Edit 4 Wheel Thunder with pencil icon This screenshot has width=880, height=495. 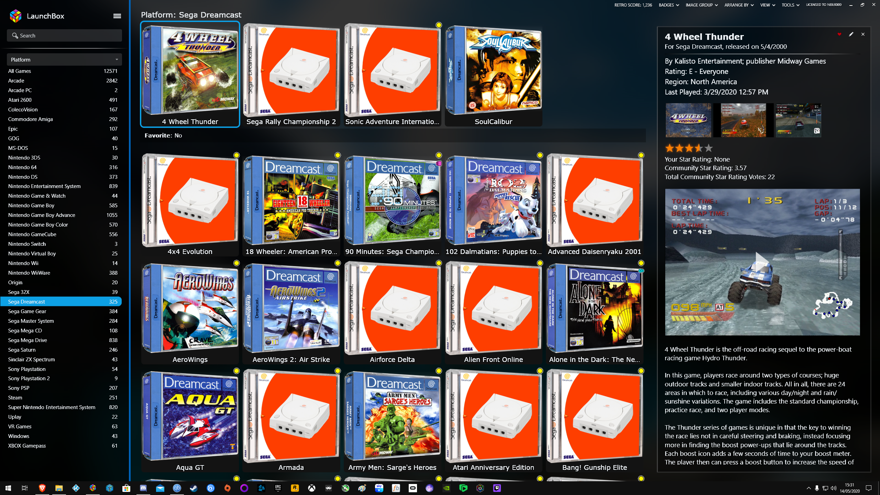[851, 34]
